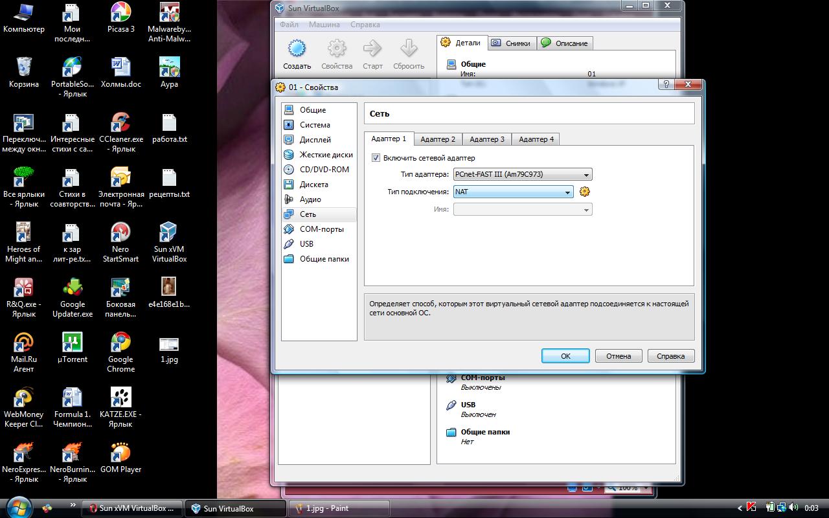Open the Общие settings category
This screenshot has width=829, height=518.
[319, 110]
